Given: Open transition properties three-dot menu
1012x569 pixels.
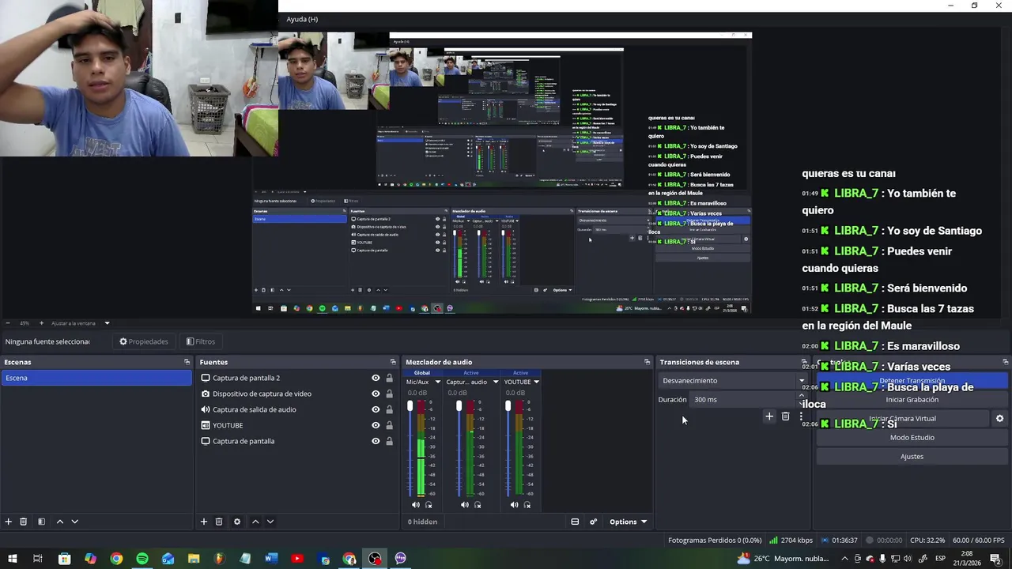Looking at the screenshot, I should [801, 416].
